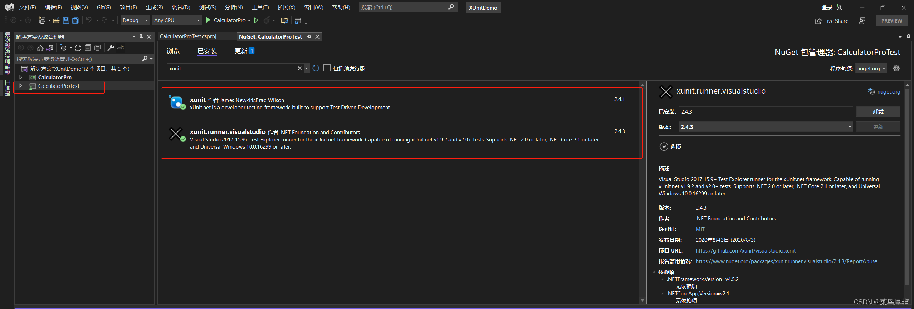The width and height of the screenshot is (914, 309).
Task: Refresh the NuGet package list
Action: [316, 68]
